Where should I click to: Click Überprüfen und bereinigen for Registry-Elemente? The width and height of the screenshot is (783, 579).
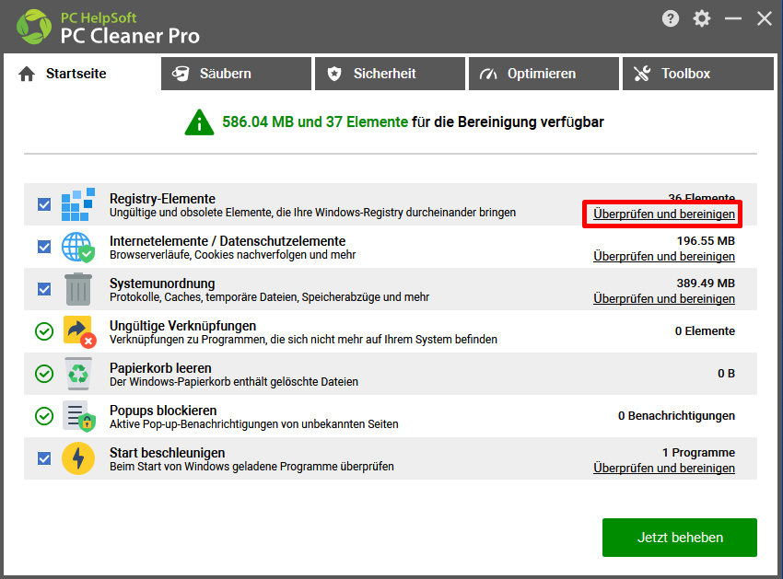pyautogui.click(x=663, y=214)
